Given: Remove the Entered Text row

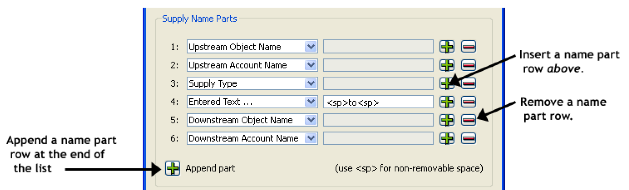Looking at the screenshot, I should pyautogui.click(x=468, y=102).
